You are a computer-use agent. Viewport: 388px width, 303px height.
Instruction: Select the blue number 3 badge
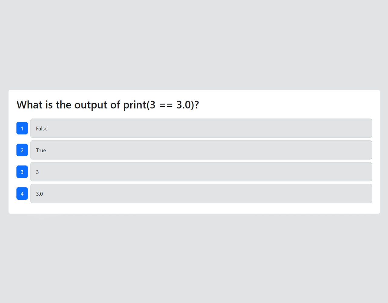[x=22, y=172]
